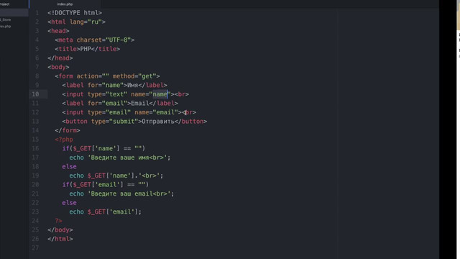Click the closing </form> tag
Image resolution: width=460 pixels, height=259 pixels.
click(68, 130)
